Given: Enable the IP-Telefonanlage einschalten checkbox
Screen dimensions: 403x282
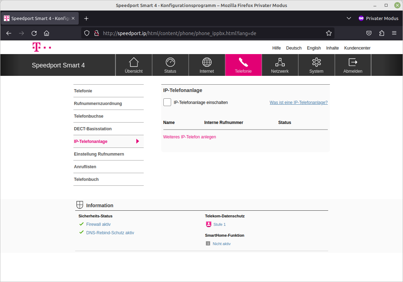Looking at the screenshot, I should pos(167,102).
